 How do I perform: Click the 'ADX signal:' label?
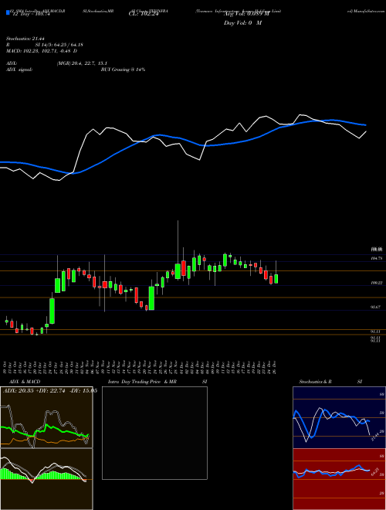pyautogui.click(x=19, y=70)
